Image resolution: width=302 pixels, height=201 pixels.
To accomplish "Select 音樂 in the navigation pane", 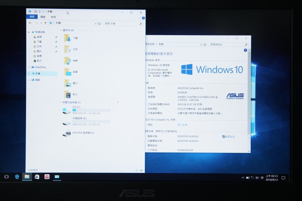I will (x=39, y=56).
